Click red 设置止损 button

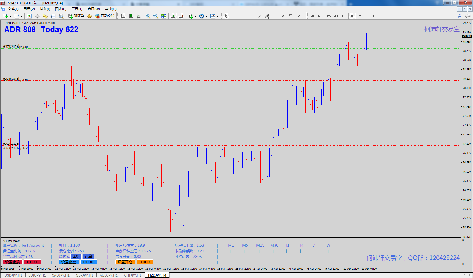12,262
